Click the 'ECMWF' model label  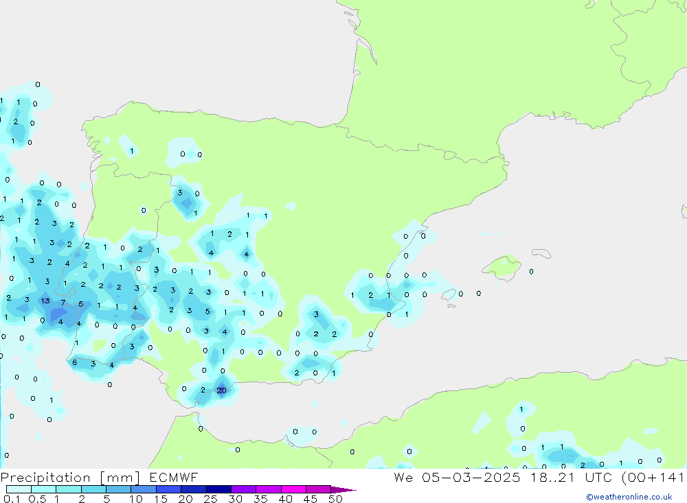click(x=174, y=478)
